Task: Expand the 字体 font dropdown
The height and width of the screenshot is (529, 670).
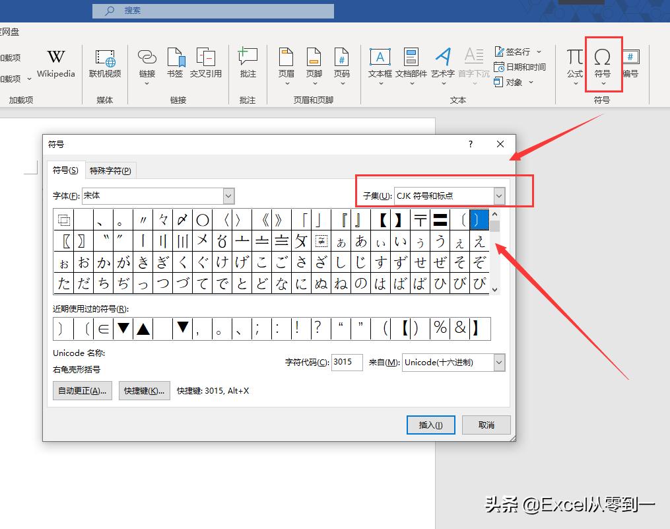Action: point(228,196)
